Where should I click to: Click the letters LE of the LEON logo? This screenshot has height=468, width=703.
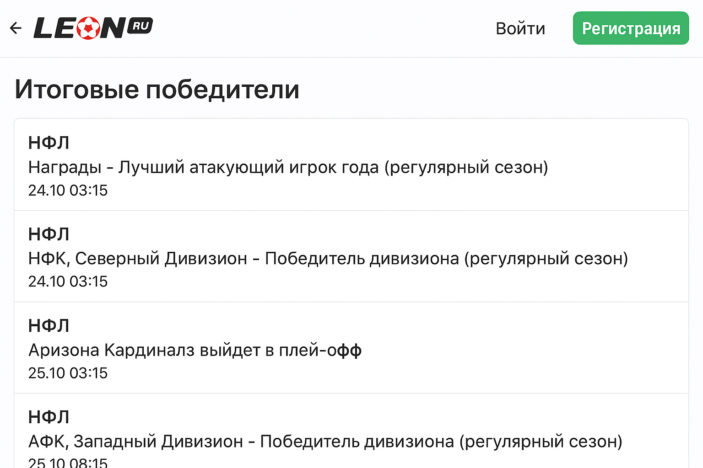(55, 28)
